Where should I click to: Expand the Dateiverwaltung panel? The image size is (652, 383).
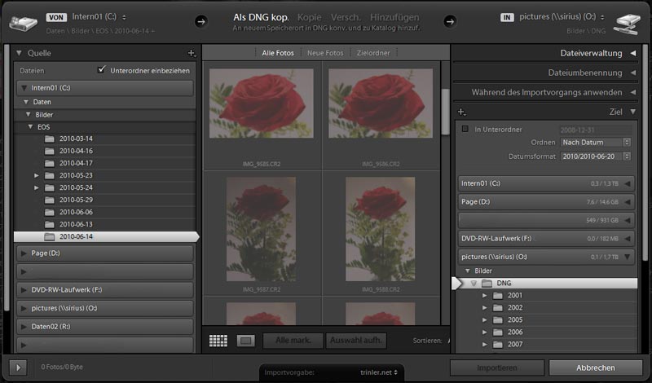tap(633, 53)
